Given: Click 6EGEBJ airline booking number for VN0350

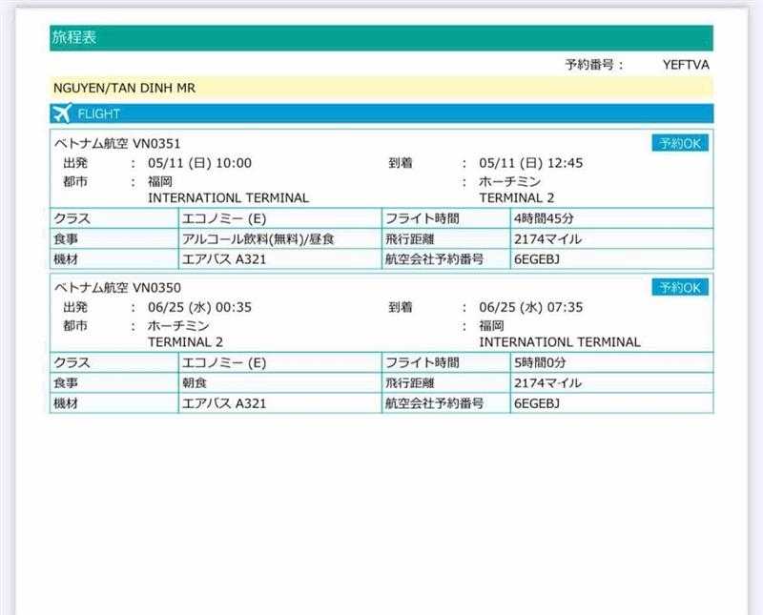Looking at the screenshot, I should click(x=536, y=403).
